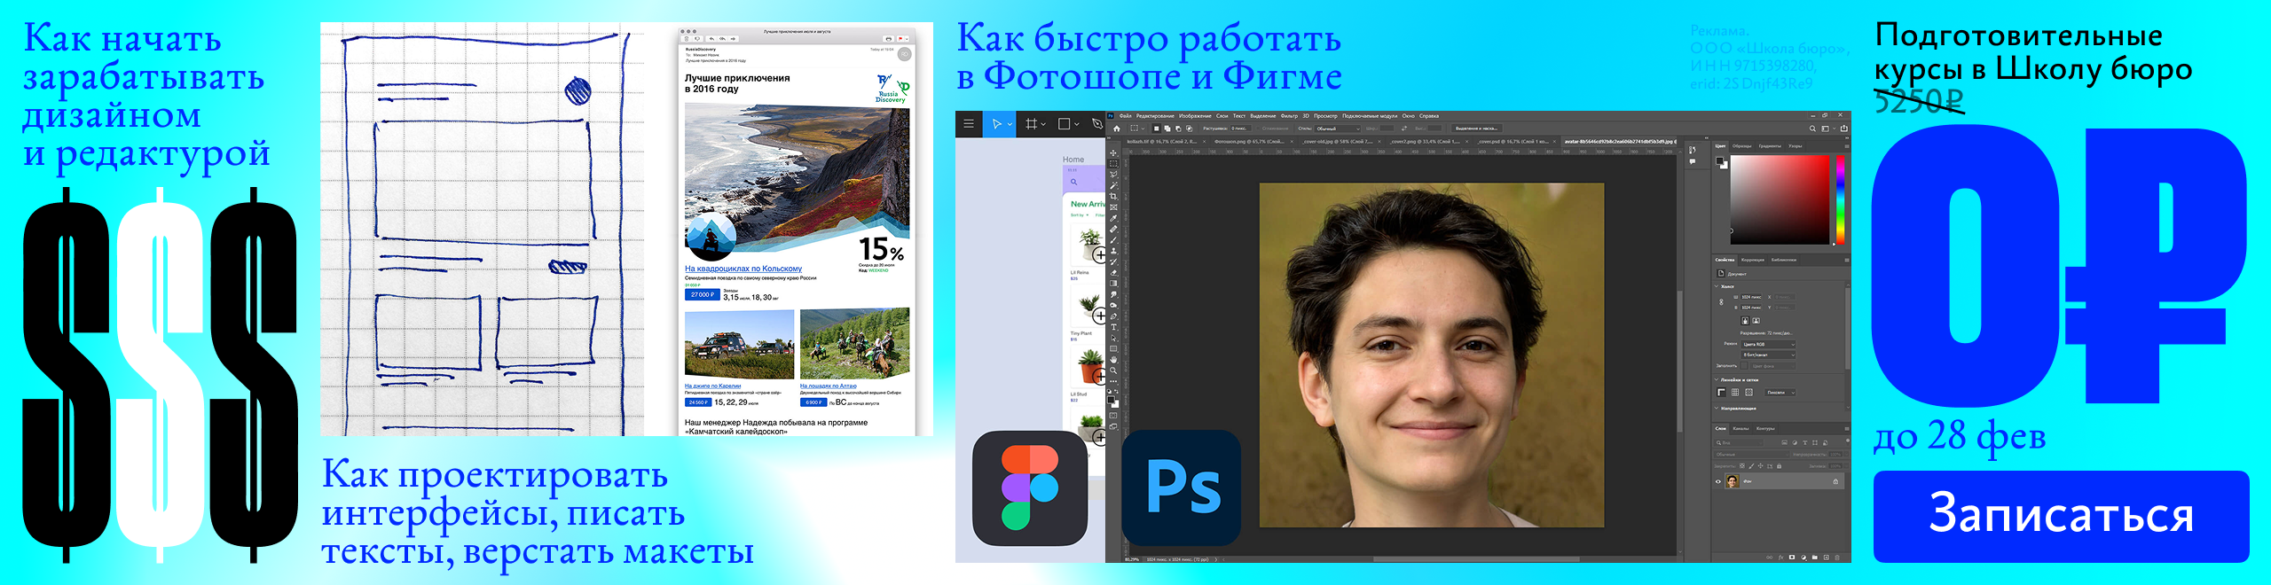Image resolution: width=2271 pixels, height=585 pixels.
Task: Click the Figma app logo
Action: (1029, 488)
